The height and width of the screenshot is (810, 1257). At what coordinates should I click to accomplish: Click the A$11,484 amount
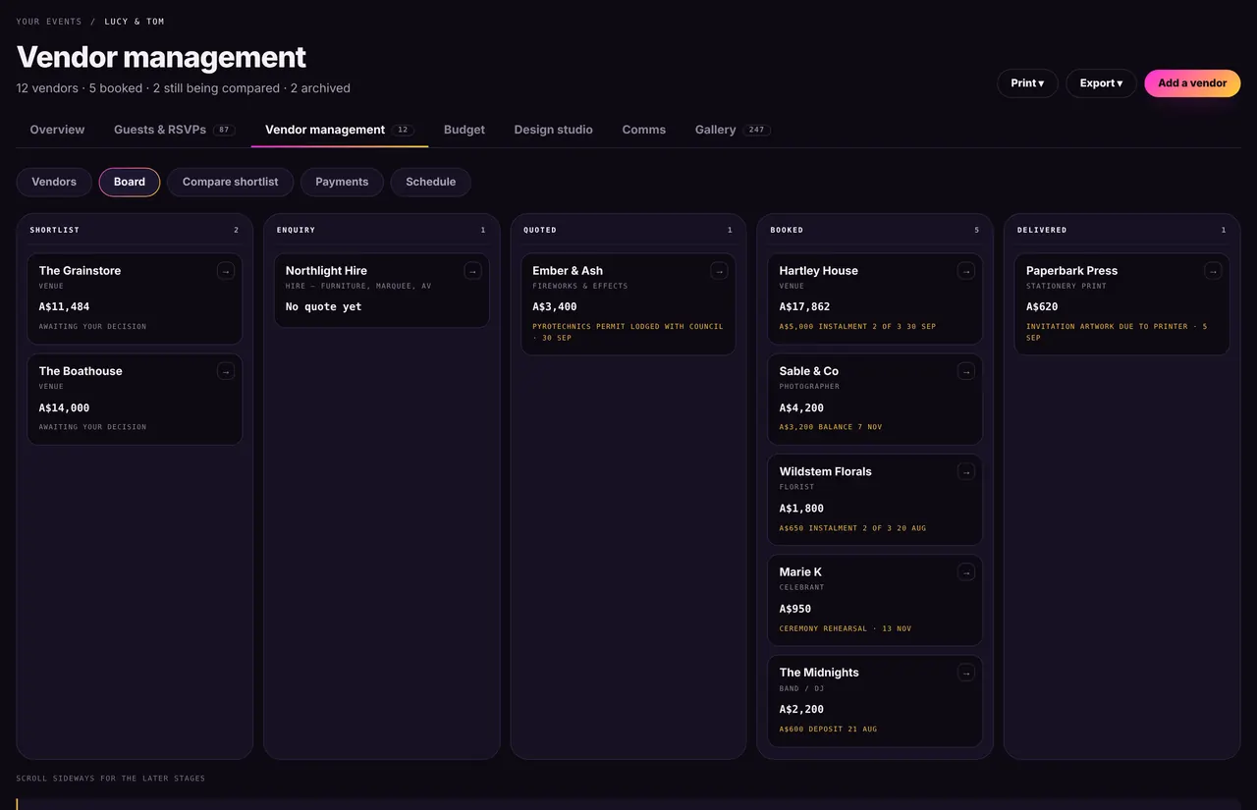[65, 307]
